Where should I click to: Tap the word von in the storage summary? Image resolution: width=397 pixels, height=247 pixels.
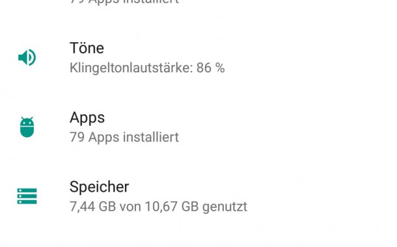coord(130,207)
